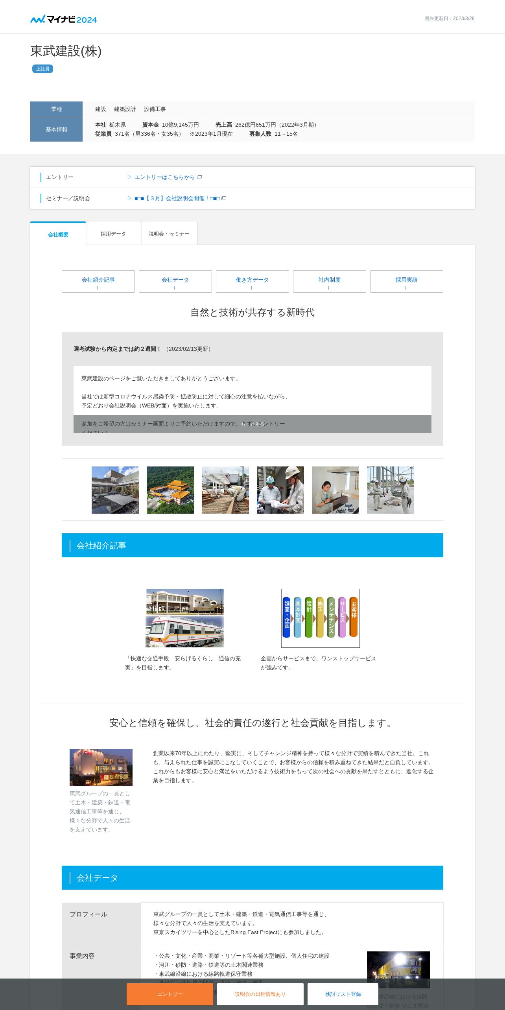The width and height of the screenshot is (505, 1010).
Task: Click the マイナビ2024 logo
Action: pos(64,19)
